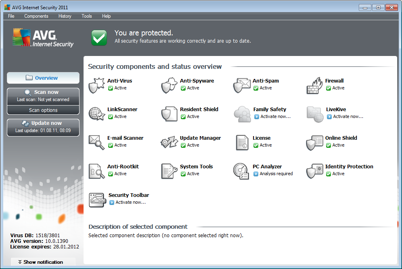Open the Anti-Virus shield icon
This screenshot has height=269, width=402.
(96, 85)
